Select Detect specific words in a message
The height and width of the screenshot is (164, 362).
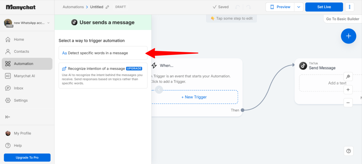point(103,53)
